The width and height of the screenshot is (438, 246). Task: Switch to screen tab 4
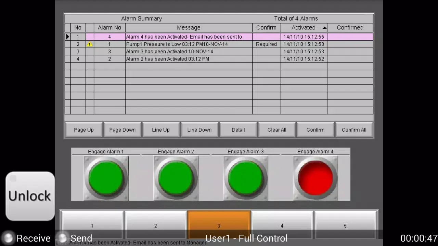[x=282, y=225]
